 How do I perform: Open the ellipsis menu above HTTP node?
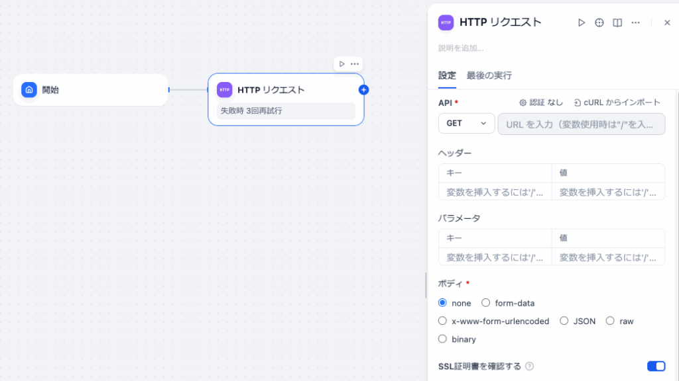(355, 64)
